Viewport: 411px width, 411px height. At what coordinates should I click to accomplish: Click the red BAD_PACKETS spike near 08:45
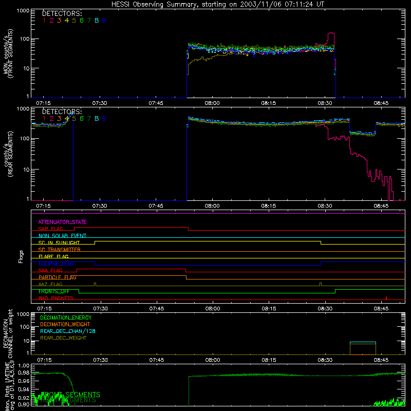(x=386, y=298)
